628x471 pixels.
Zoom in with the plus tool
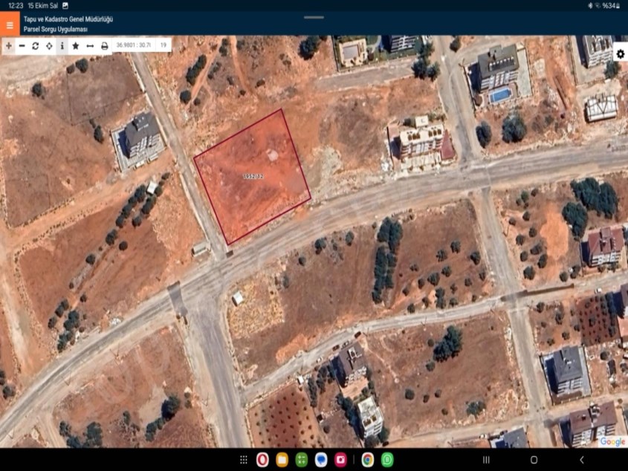(x=8, y=45)
